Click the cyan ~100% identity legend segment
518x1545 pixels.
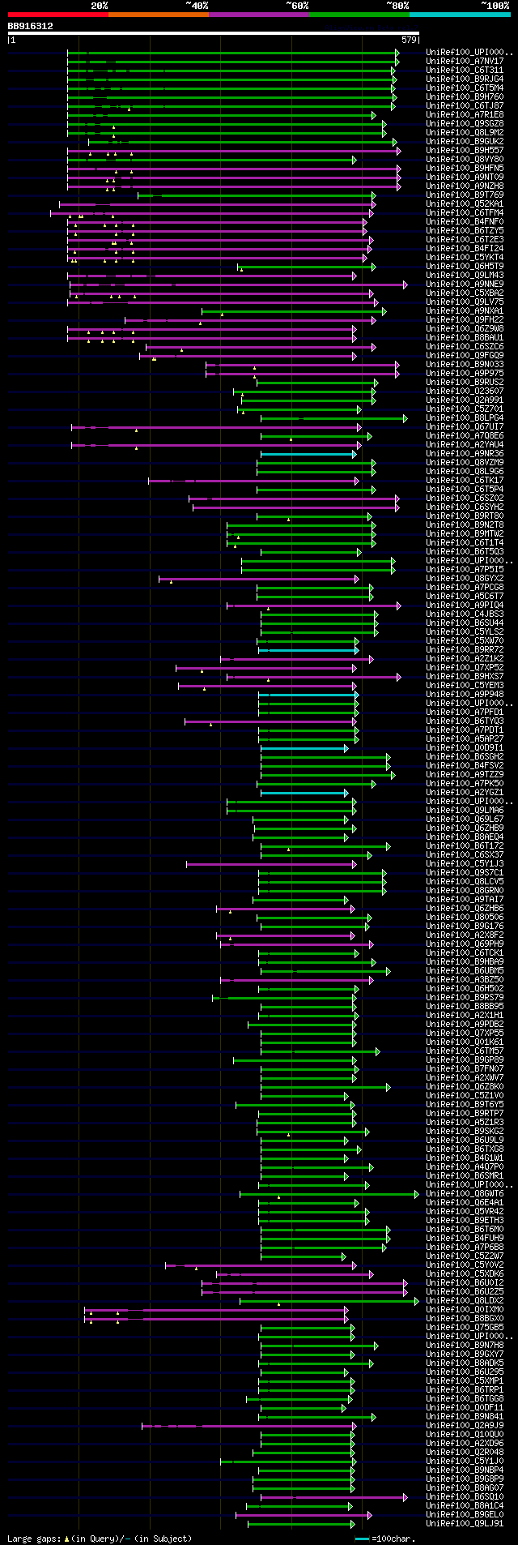[x=459, y=15]
